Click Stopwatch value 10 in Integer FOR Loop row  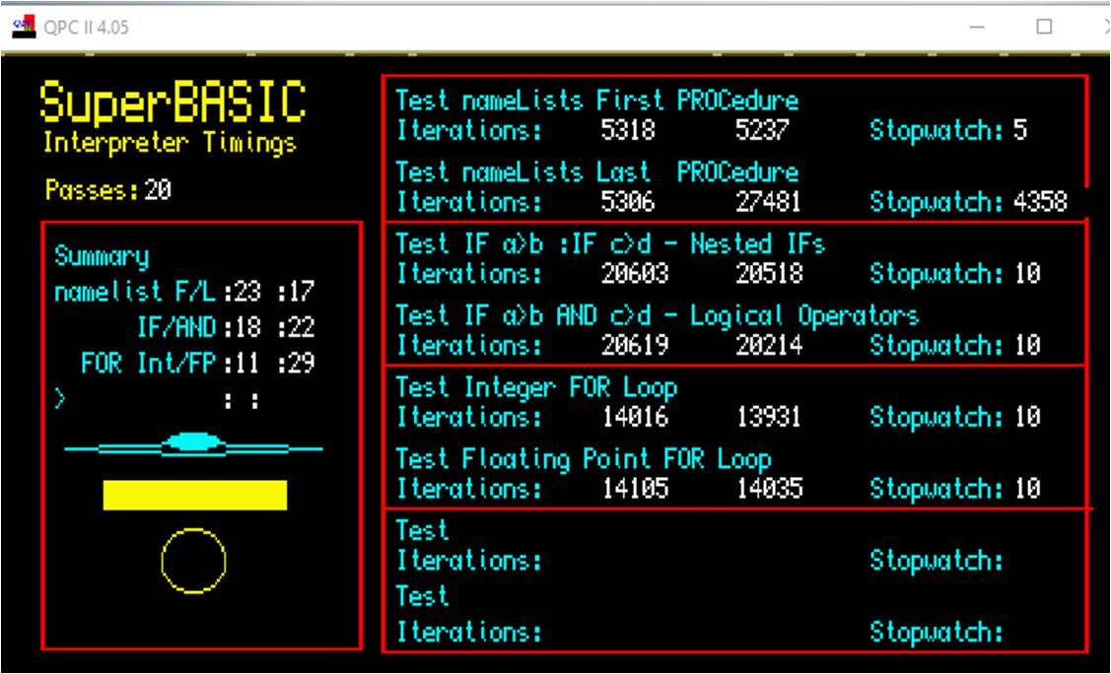click(x=1026, y=417)
